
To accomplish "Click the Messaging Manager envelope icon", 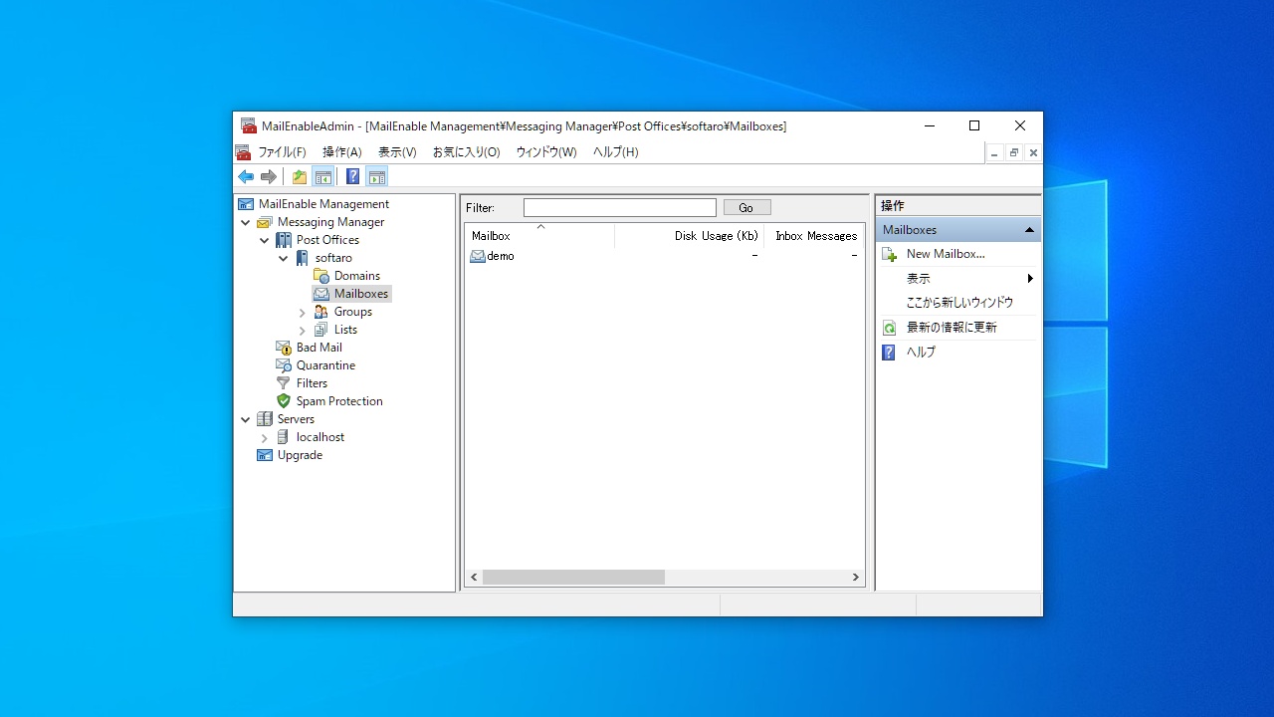I will coord(265,222).
